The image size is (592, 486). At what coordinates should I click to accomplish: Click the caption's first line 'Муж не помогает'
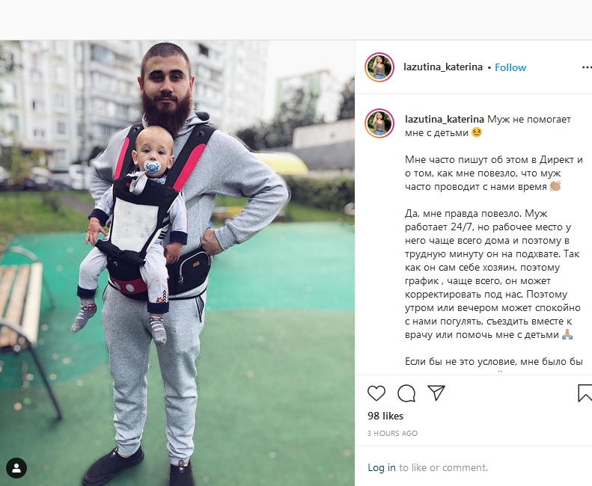529,119
